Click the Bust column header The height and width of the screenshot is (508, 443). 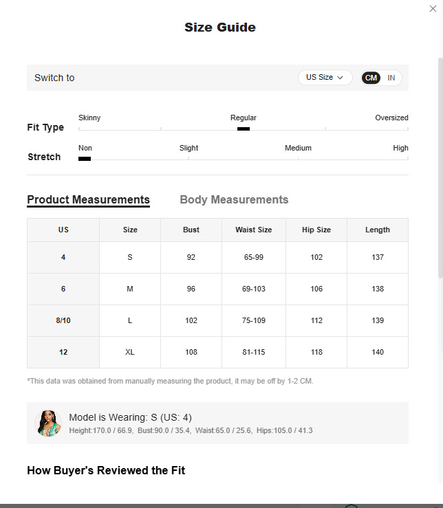pyautogui.click(x=191, y=230)
